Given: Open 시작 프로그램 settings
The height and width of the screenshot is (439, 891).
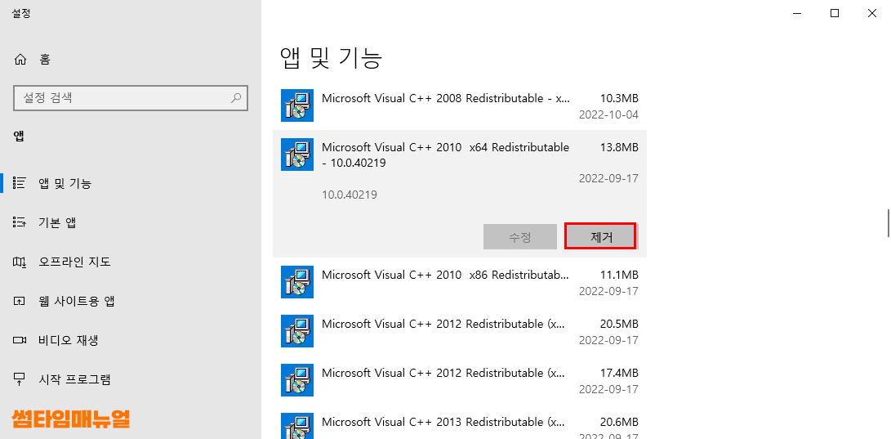Looking at the screenshot, I should pos(131,379).
